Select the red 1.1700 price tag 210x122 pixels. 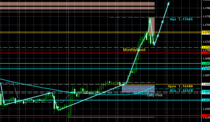click(206, 53)
